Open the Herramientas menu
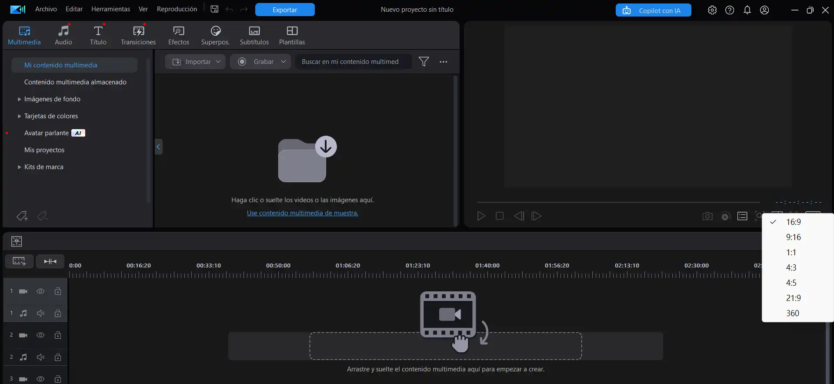 [x=110, y=9]
